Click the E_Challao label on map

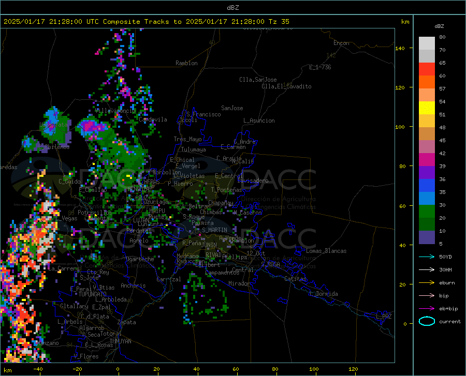[93, 190]
